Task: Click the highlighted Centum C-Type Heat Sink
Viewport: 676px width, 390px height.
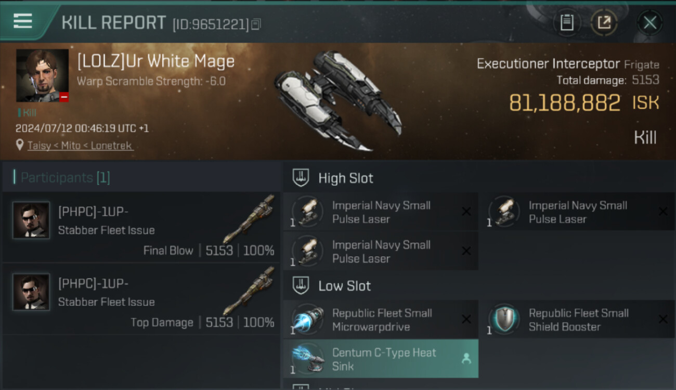Action: (381, 359)
